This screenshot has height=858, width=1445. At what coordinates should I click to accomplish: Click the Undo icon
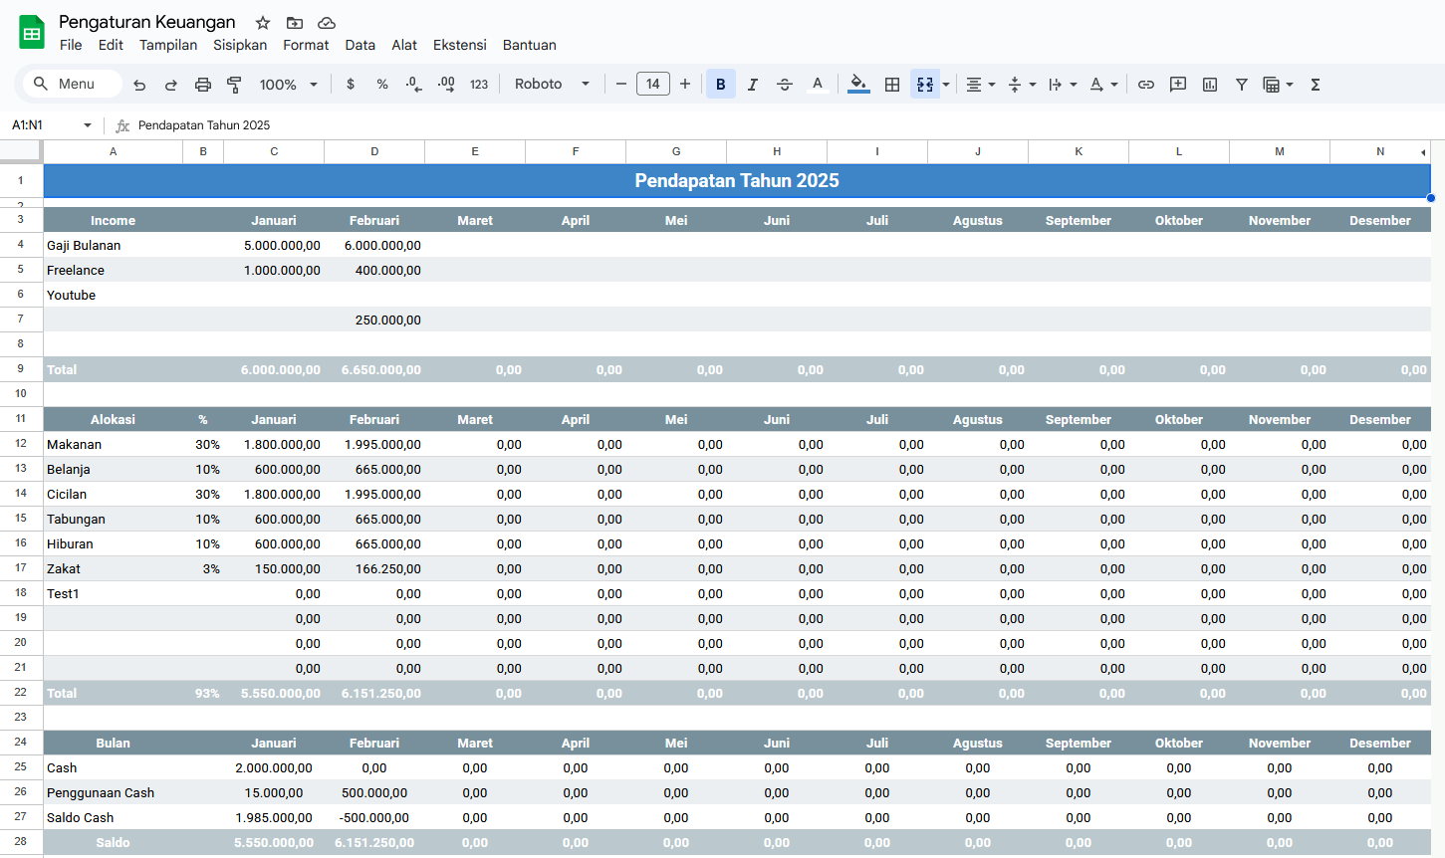[139, 85]
